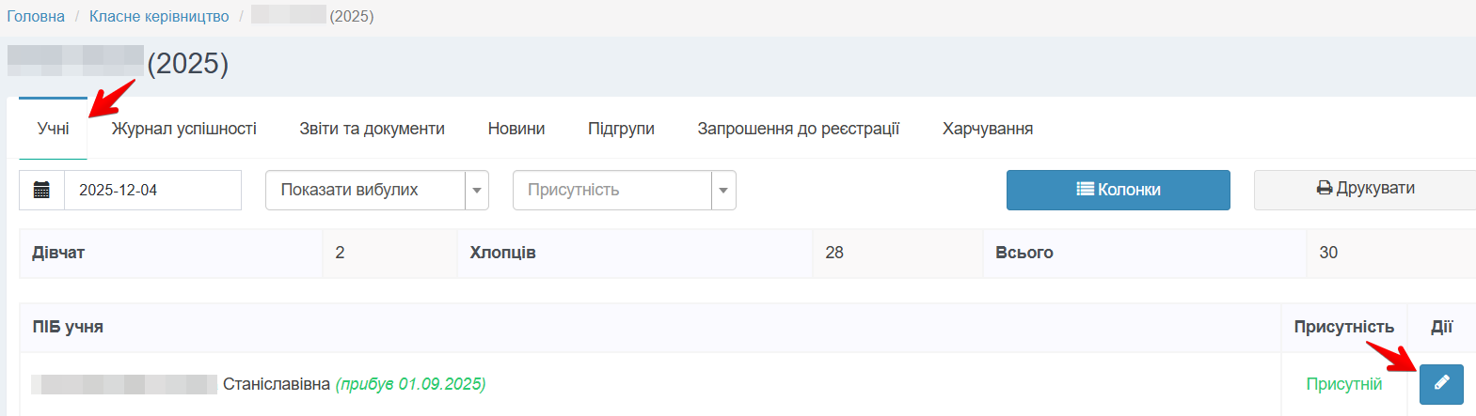Click the calendar icon beside date field
The image size is (1476, 416).
point(41,190)
